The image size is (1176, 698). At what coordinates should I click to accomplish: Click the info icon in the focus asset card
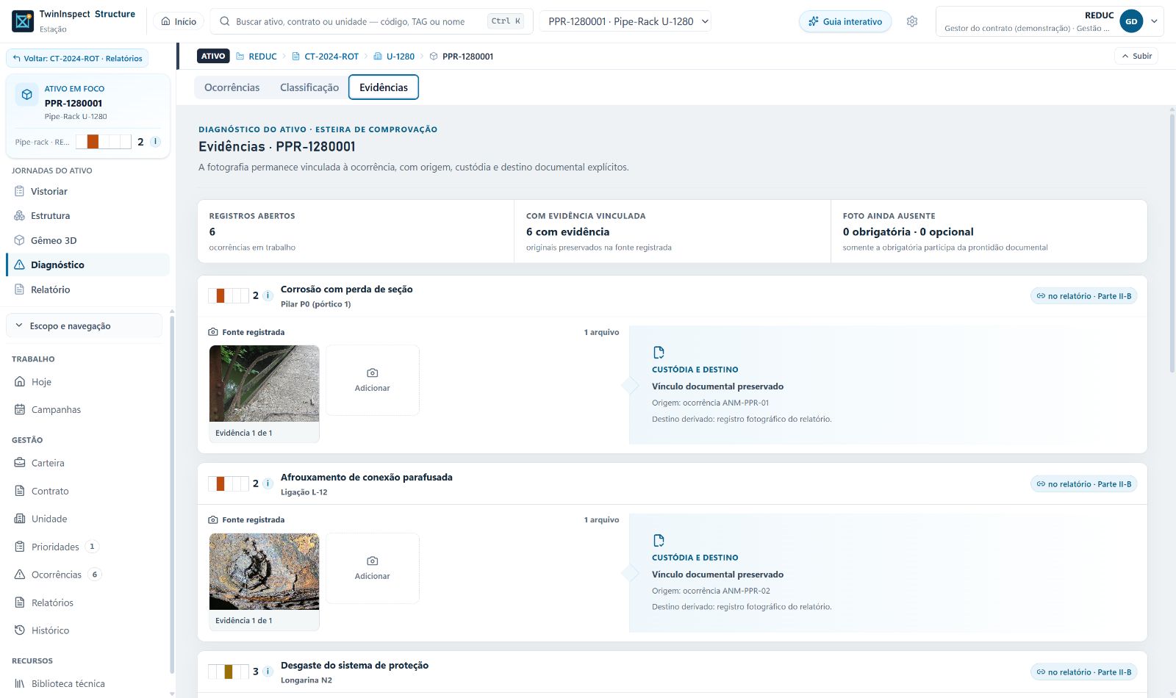point(155,142)
